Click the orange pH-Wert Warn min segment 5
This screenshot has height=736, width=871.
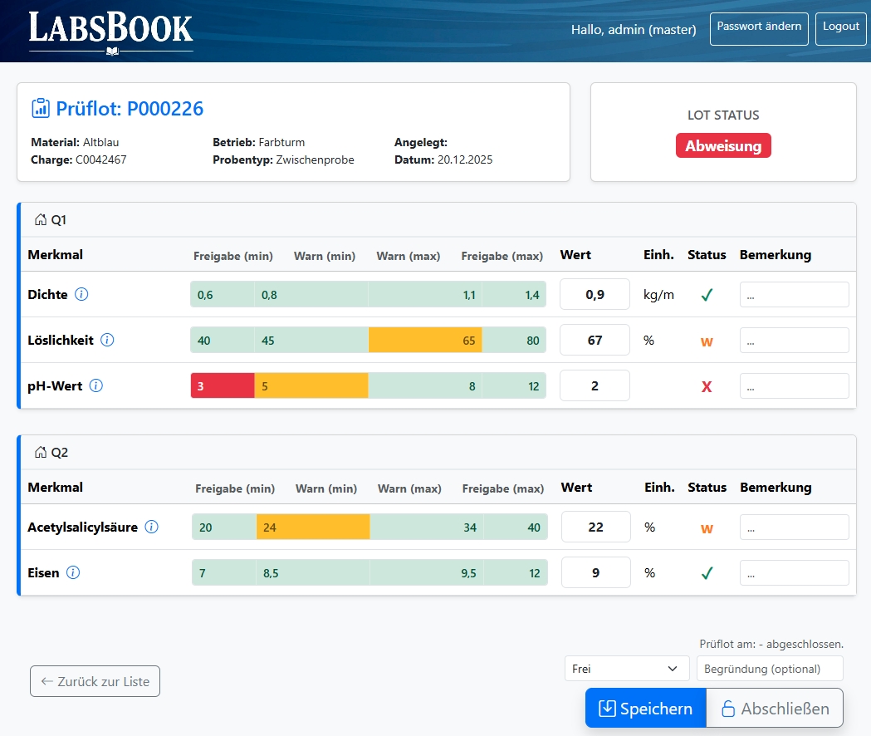311,385
